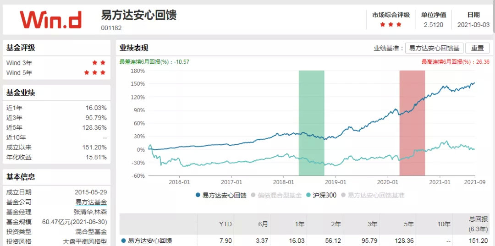The width and height of the screenshot is (495, 246).
Task: Click the 成立以来 value 151.20%
Action: click(95, 148)
